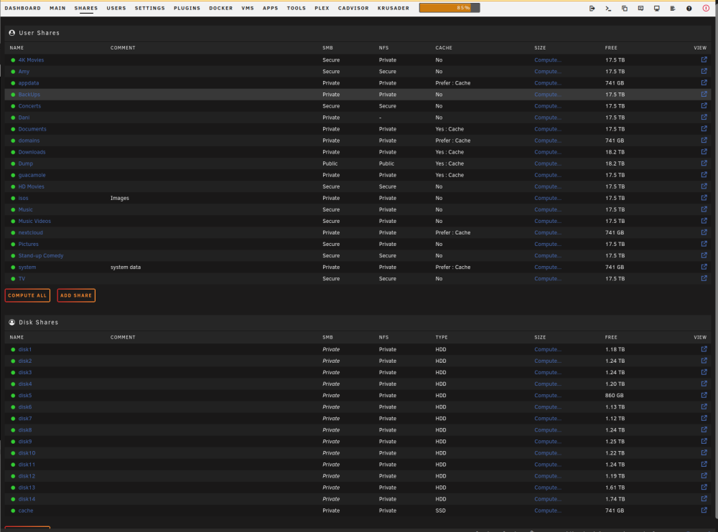The height and width of the screenshot is (532, 718).
Task: Browse Dump share with view icon
Action: (704, 163)
